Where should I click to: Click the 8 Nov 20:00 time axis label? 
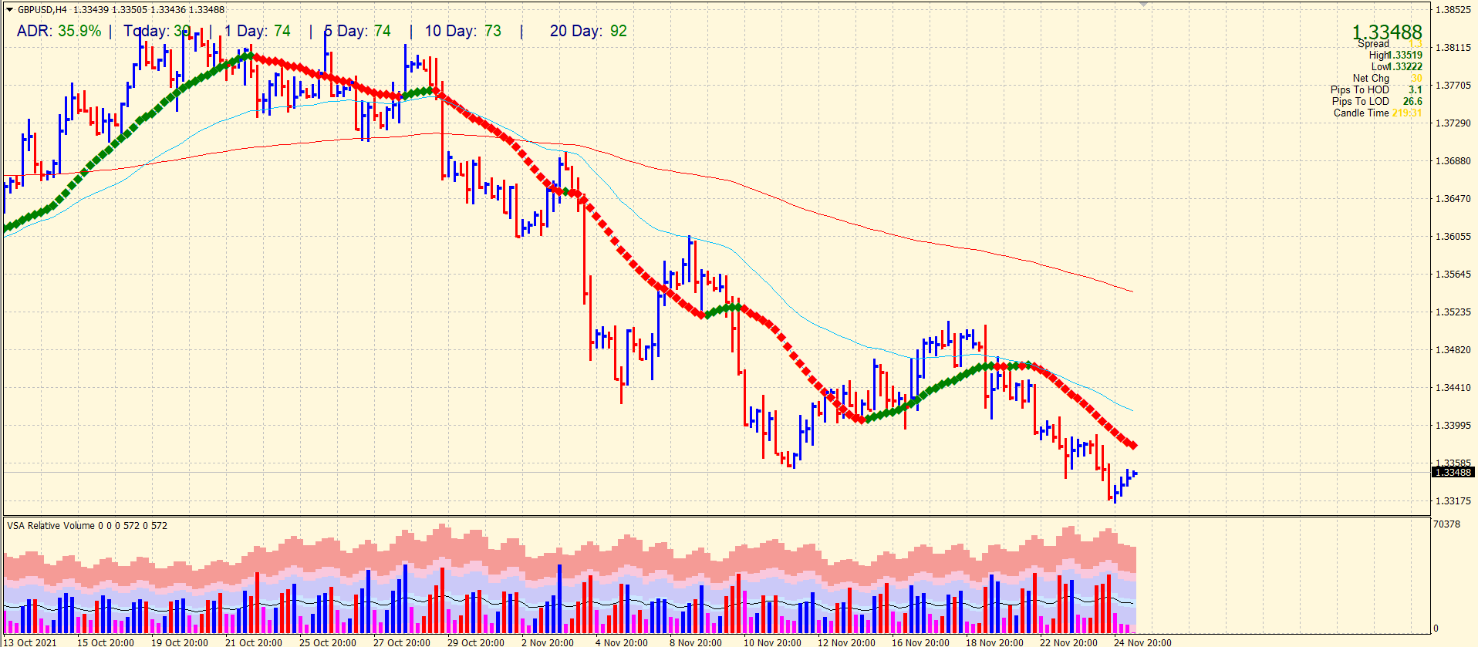coord(696,642)
